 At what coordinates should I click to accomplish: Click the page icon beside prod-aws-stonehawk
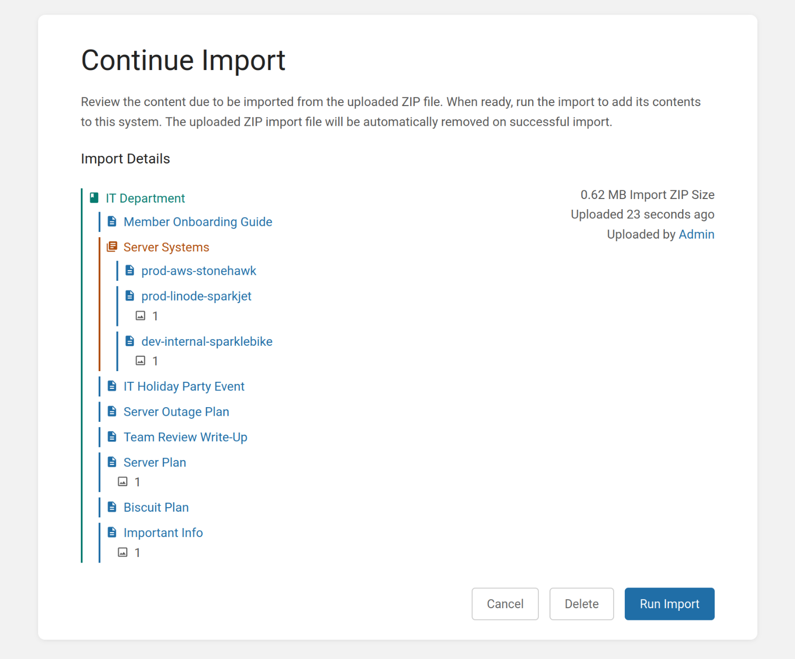(130, 270)
